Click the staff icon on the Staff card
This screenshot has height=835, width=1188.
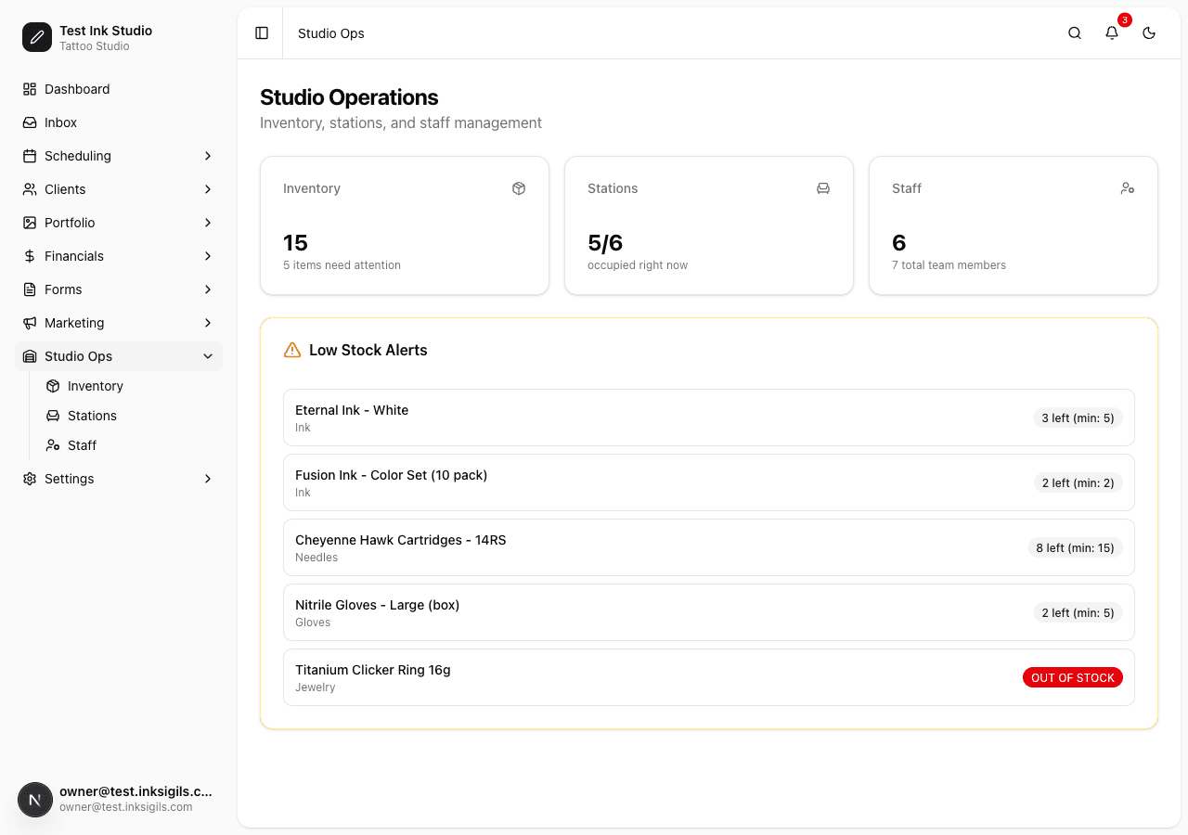[1128, 188]
